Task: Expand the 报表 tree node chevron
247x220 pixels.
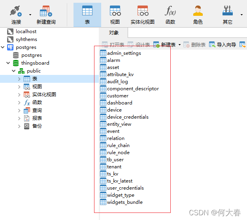Action: (x=19, y=118)
